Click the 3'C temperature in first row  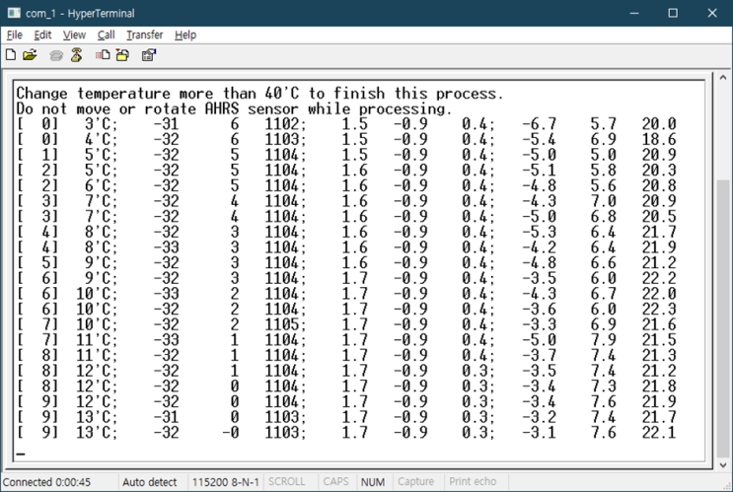click(x=101, y=124)
